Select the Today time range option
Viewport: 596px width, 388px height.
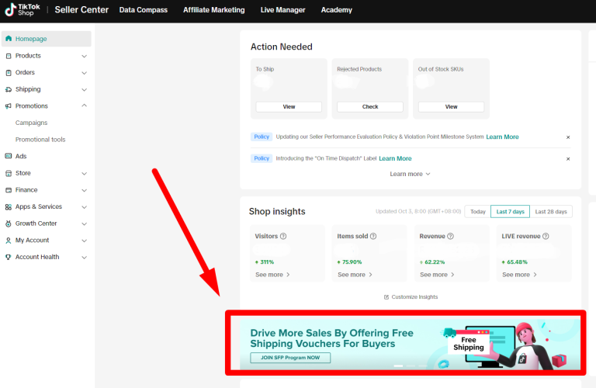pyautogui.click(x=478, y=211)
